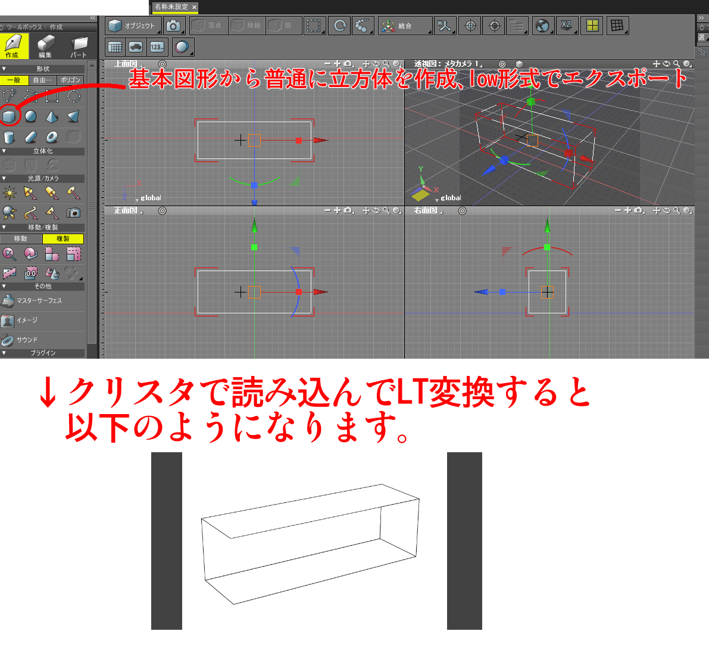The height and width of the screenshot is (656, 709).
Task: Select the cone primitive creation tool
Action: 52,117
